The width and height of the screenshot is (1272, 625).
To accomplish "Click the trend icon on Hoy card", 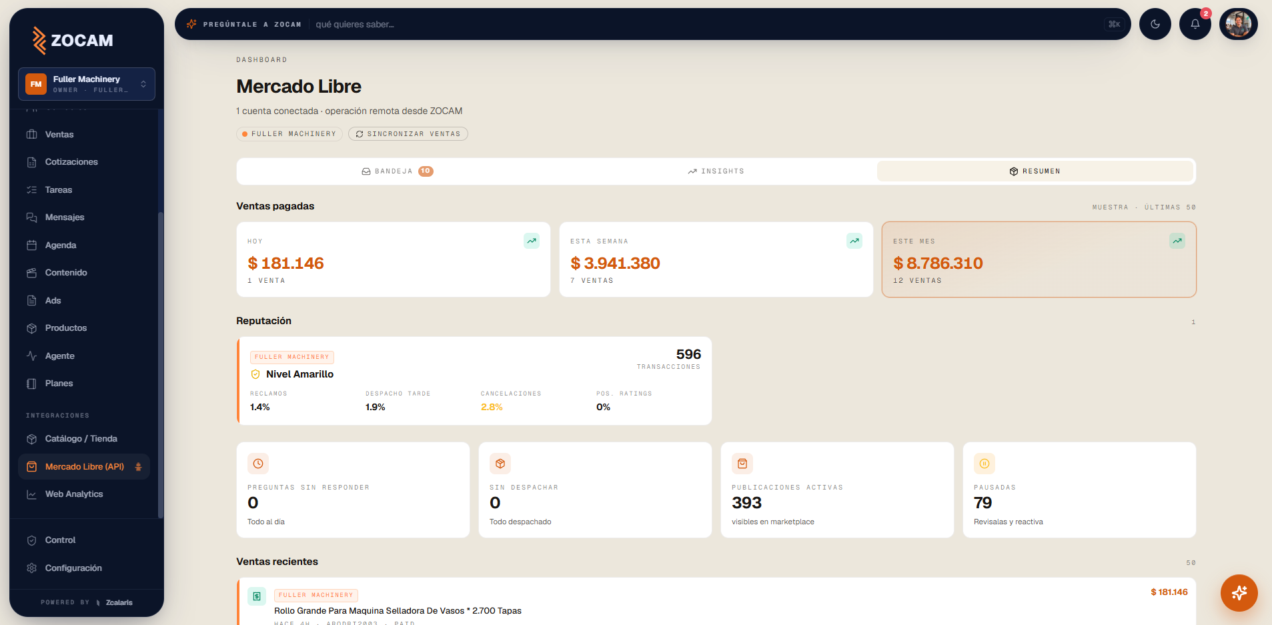I will (532, 241).
